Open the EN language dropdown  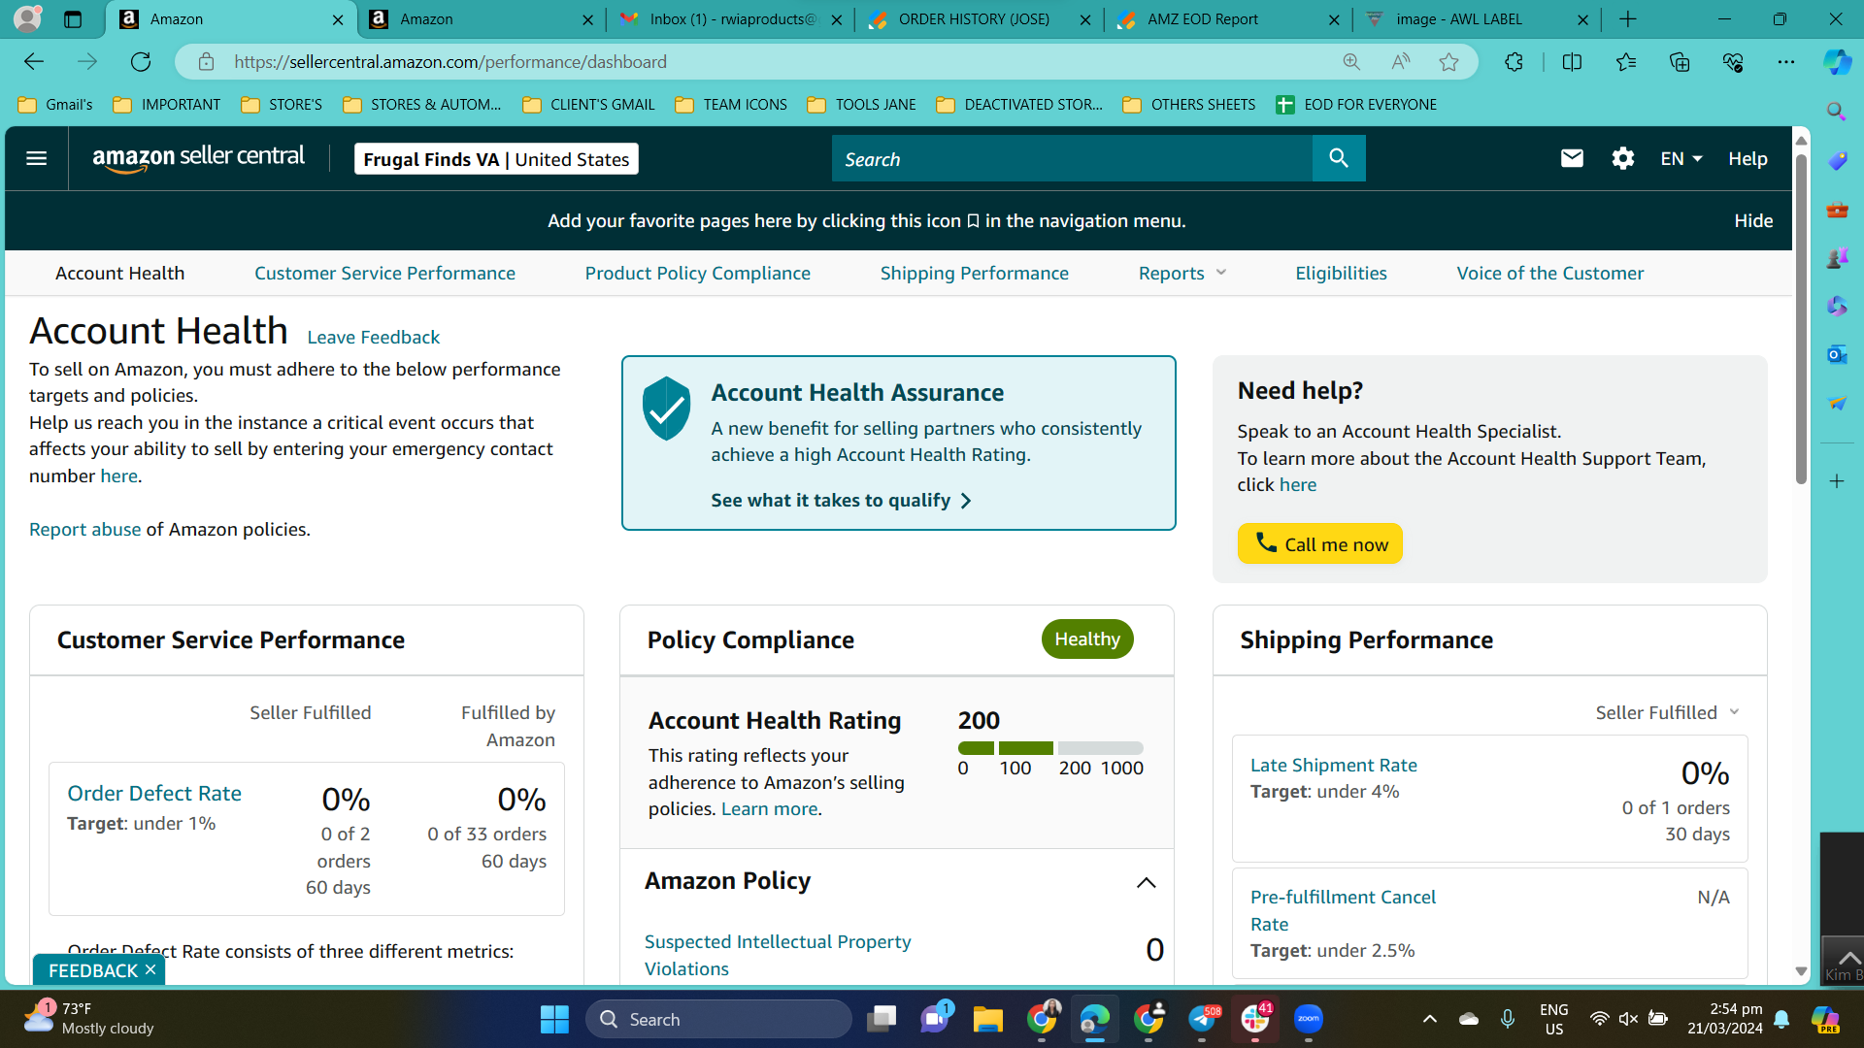[x=1681, y=158]
